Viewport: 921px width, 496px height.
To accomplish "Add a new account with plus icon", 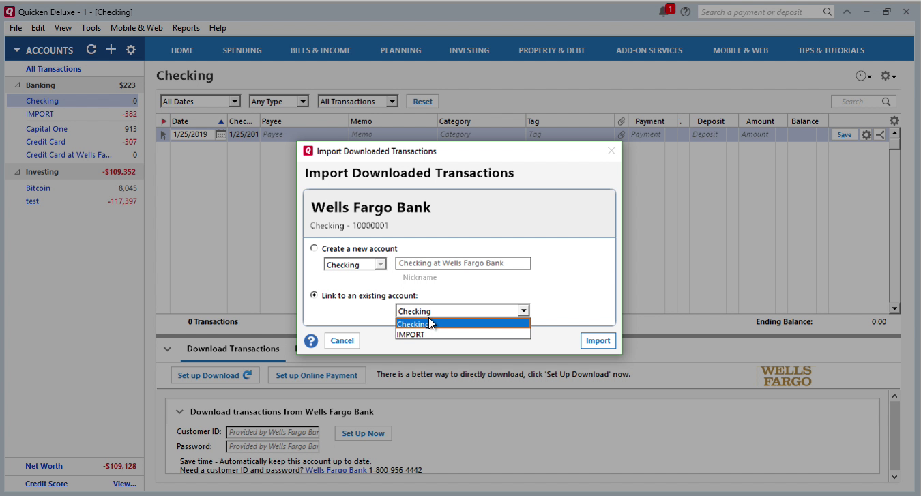I will (x=111, y=50).
